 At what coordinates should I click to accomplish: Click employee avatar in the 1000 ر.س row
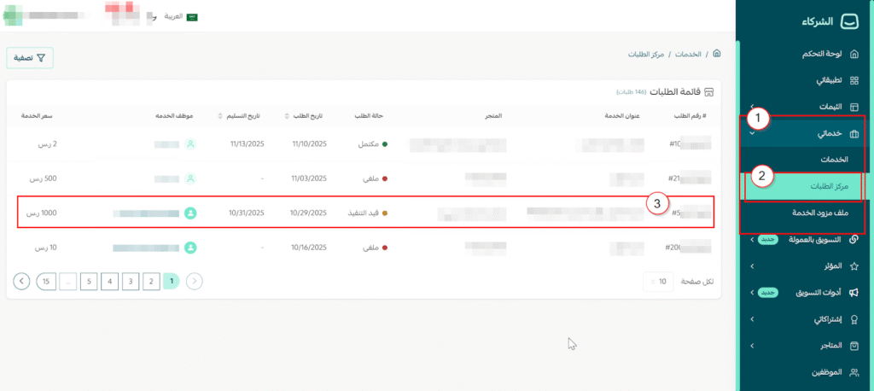pyautogui.click(x=190, y=213)
